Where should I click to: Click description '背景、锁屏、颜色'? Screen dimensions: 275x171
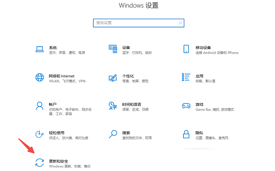point(135,81)
